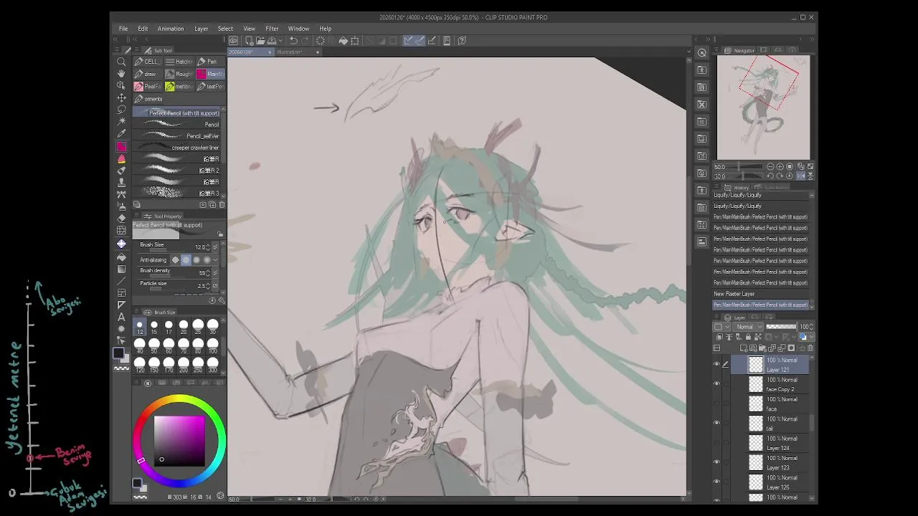This screenshot has height=516, width=918.
Task: Select the Fill bucket tool
Action: pos(121,257)
